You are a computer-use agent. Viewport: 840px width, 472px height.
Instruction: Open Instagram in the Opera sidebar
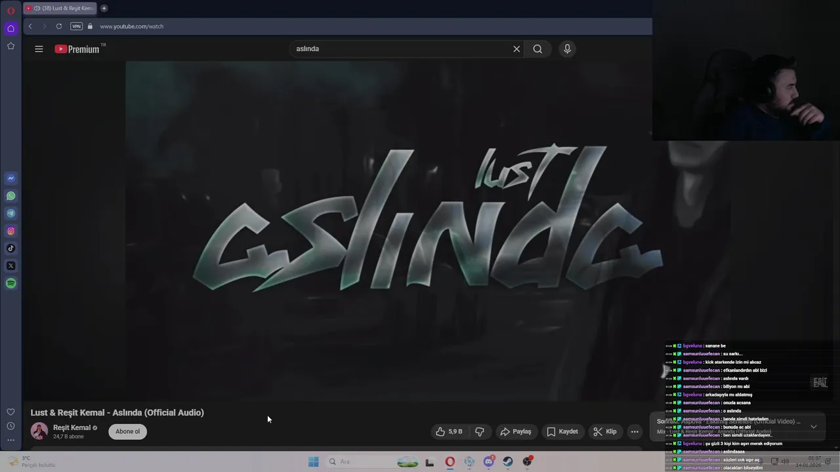(10, 231)
